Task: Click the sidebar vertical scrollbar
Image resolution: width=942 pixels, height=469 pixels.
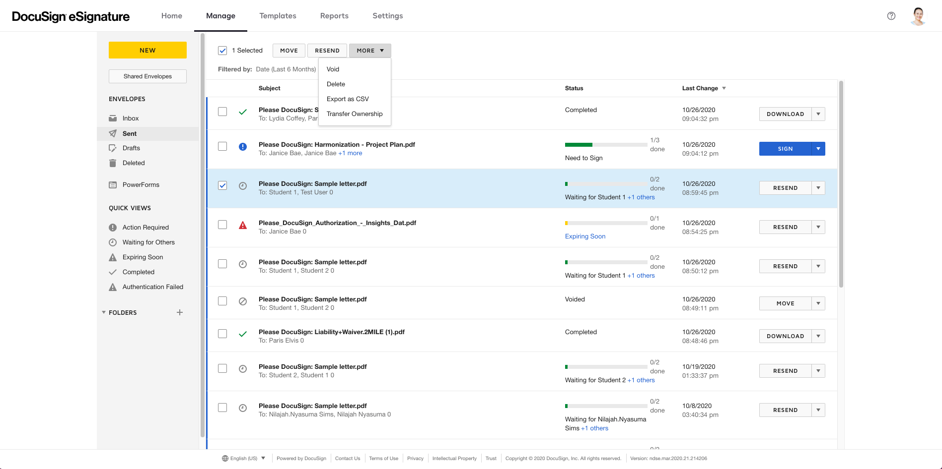Action: click(203, 235)
